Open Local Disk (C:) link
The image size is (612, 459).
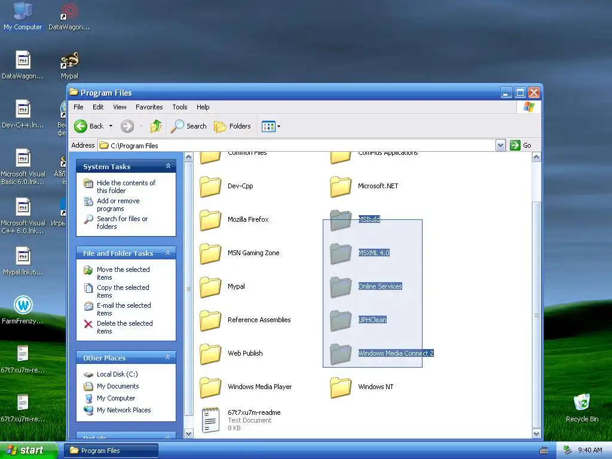point(117,374)
